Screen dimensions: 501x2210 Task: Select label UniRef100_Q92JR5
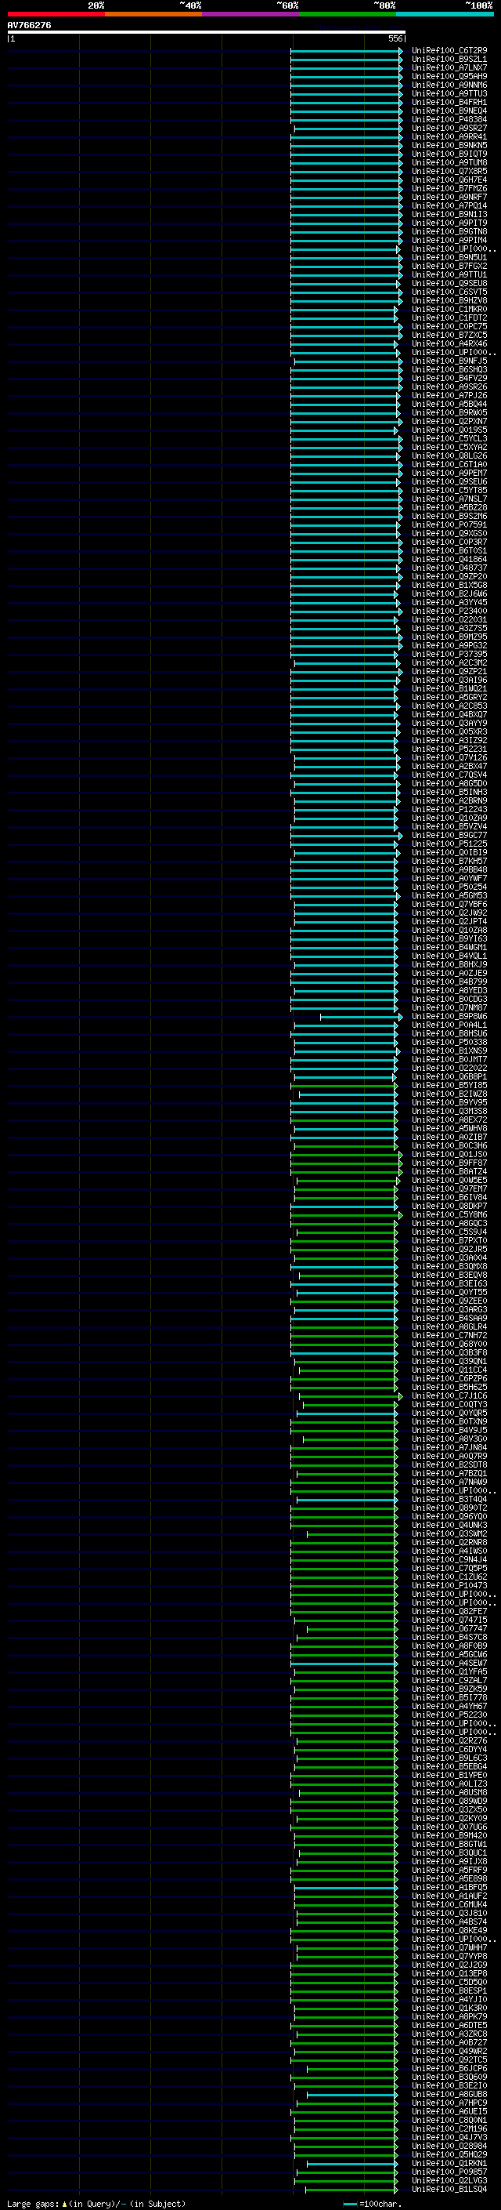(449, 1249)
